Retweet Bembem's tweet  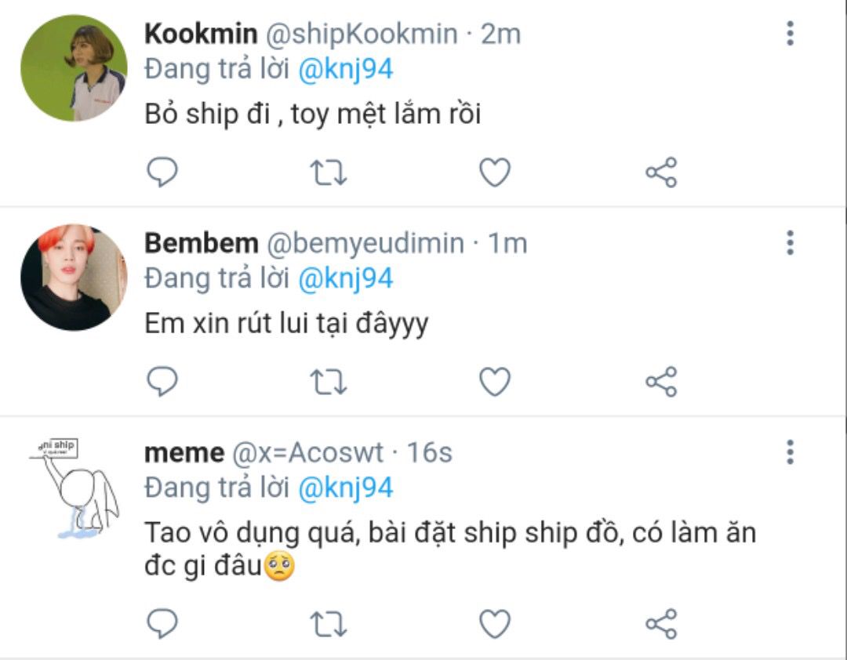coord(329,382)
